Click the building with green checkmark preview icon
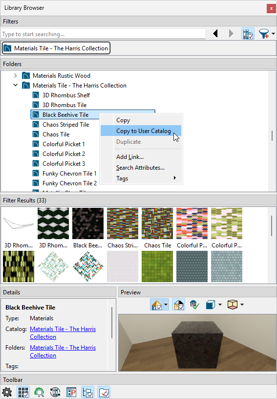277x399 pixels. [194, 304]
